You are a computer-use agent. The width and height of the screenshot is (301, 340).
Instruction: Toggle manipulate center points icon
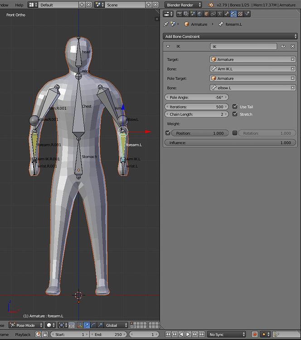coord(72,325)
